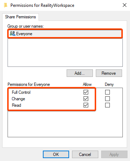Image resolution: width=130 pixels, height=161 pixels.
Task: Select the Everyone entry in the names list
Action: coord(65,34)
